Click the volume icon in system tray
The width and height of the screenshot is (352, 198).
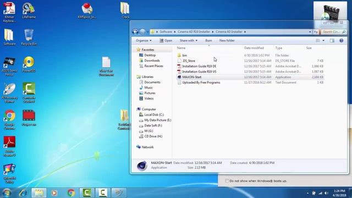pos(326,193)
